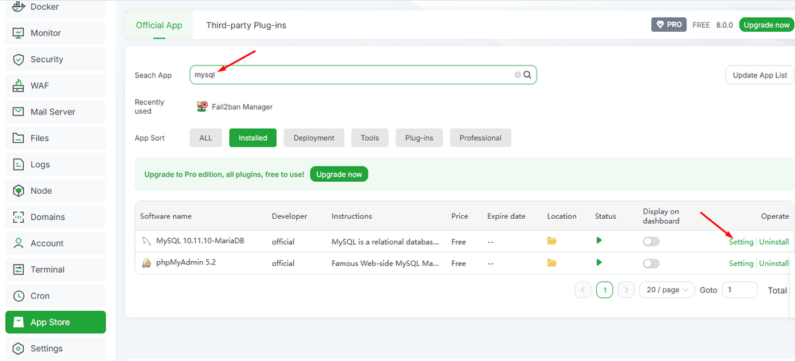Open MySQL Setting link

[741, 242]
